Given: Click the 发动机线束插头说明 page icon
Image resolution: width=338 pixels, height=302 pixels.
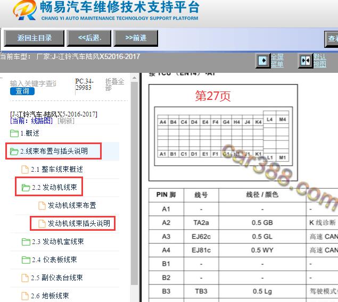Looking at the screenshot, I should point(42,224).
